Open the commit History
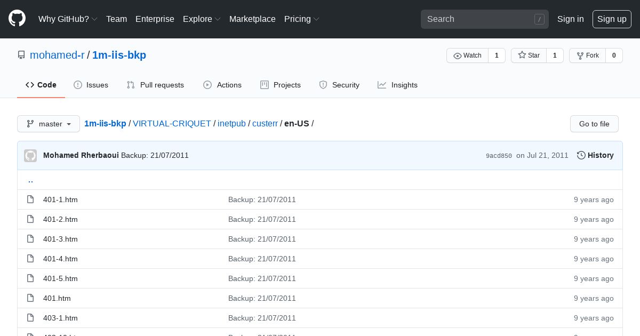The height and width of the screenshot is (336, 640). (x=595, y=155)
